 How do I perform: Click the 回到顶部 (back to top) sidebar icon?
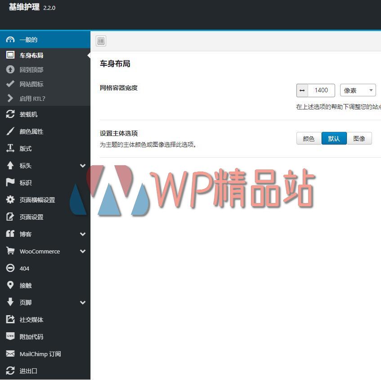(x=11, y=69)
